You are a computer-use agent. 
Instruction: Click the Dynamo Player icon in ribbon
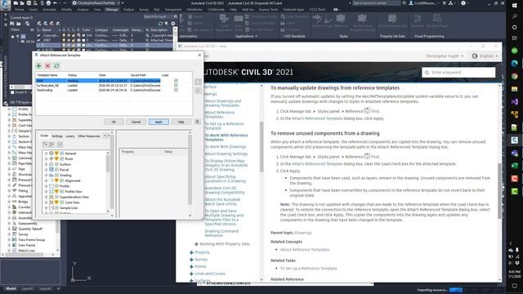coord(437,19)
